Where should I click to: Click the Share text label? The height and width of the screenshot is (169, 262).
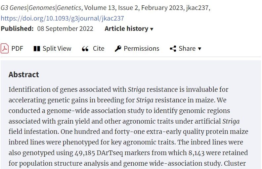pyautogui.click(x=187, y=48)
